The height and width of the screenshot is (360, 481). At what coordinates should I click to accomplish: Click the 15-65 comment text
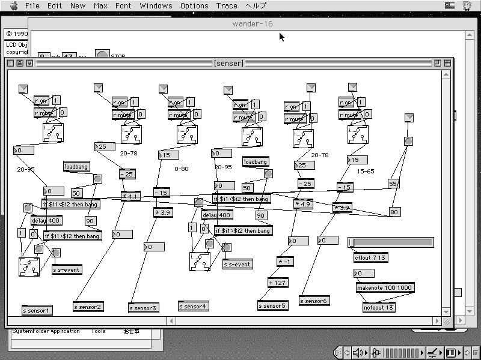click(366, 171)
